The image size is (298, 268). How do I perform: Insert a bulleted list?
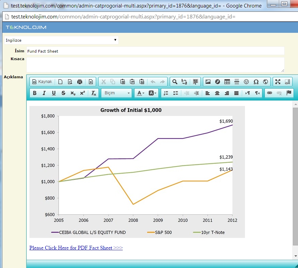click(x=176, y=93)
